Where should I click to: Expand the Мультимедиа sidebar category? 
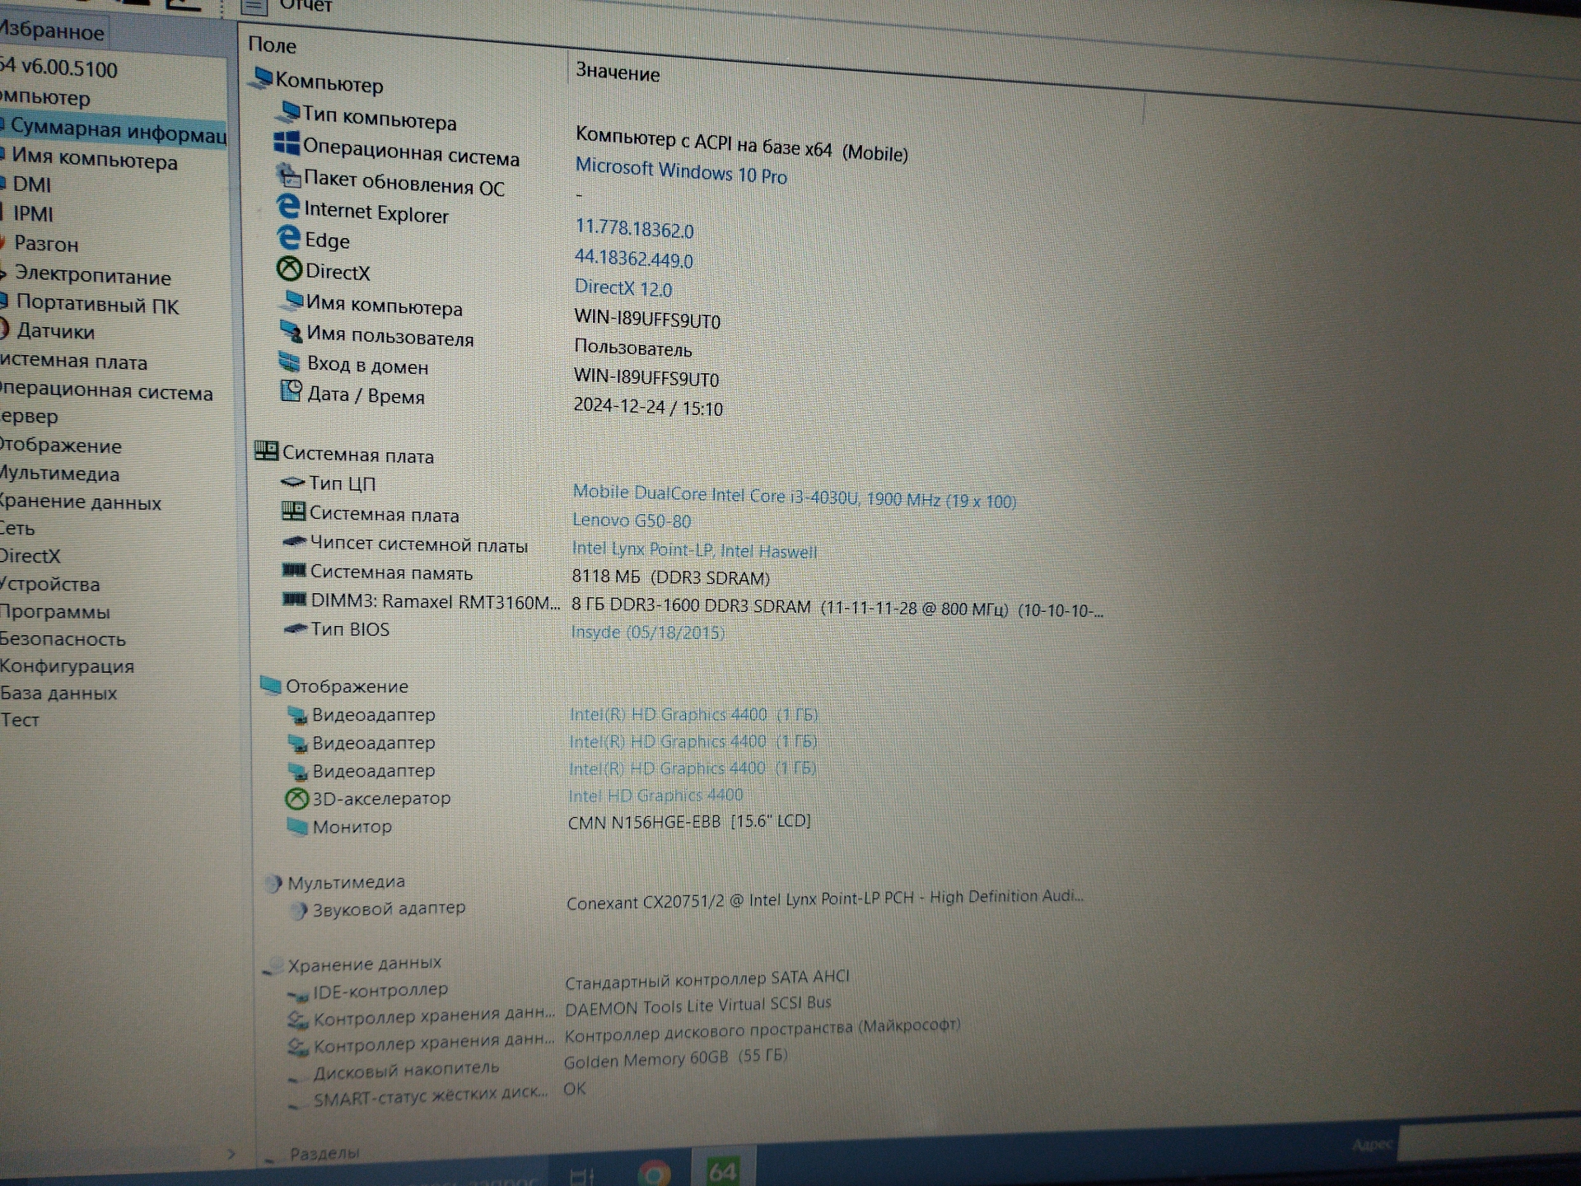[x=59, y=474]
